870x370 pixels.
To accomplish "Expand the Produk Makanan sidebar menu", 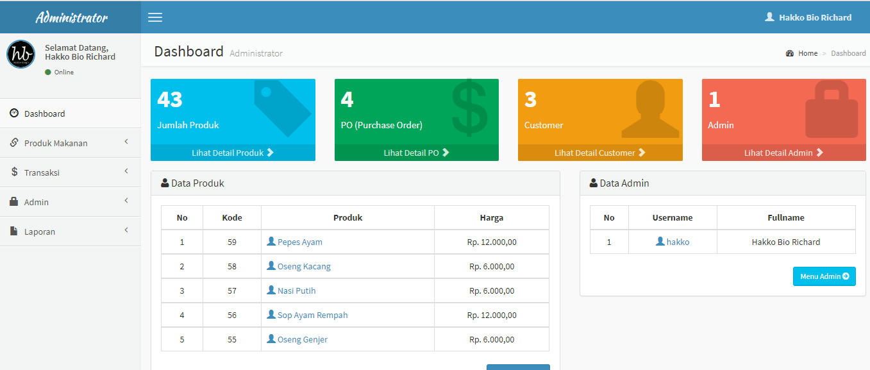I will tap(56, 143).
